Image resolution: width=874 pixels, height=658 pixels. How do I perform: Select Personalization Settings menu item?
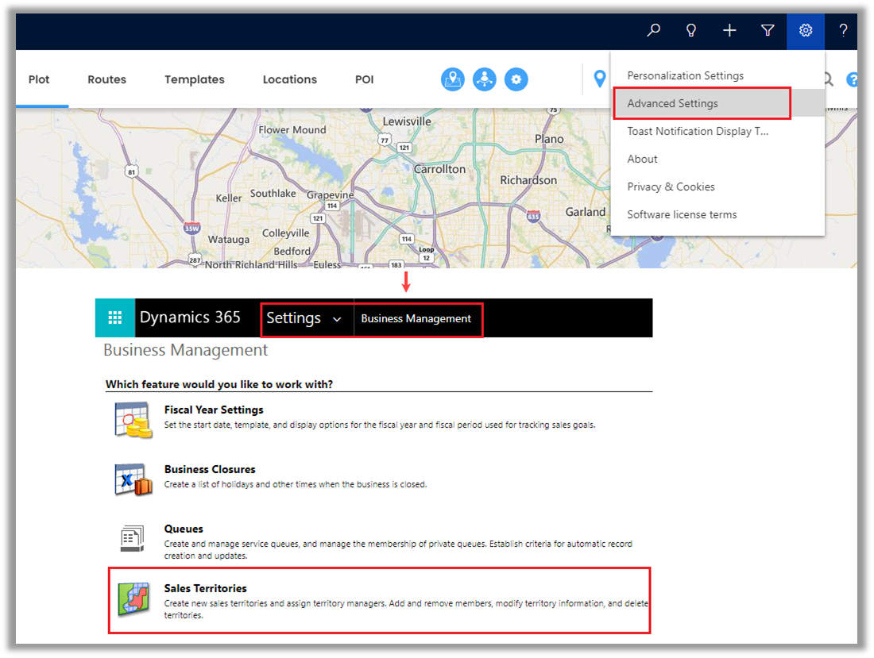coord(686,75)
